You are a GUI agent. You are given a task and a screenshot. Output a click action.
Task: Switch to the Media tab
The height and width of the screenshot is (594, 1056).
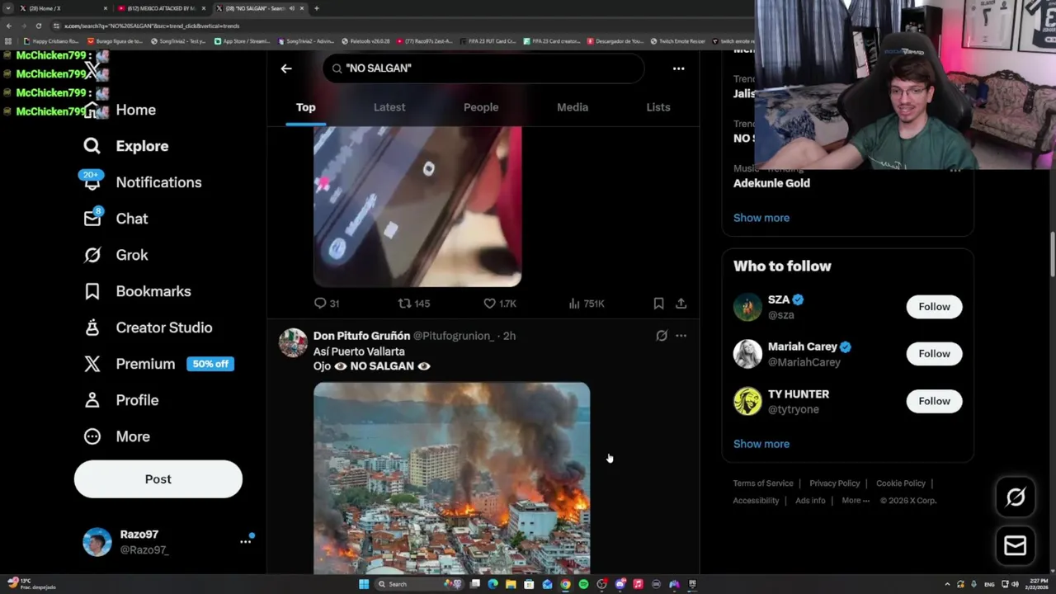[573, 107]
